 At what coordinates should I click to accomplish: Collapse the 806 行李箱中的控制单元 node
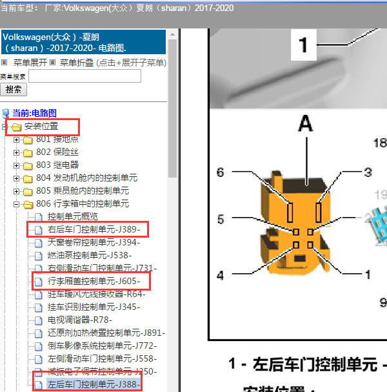(16, 205)
